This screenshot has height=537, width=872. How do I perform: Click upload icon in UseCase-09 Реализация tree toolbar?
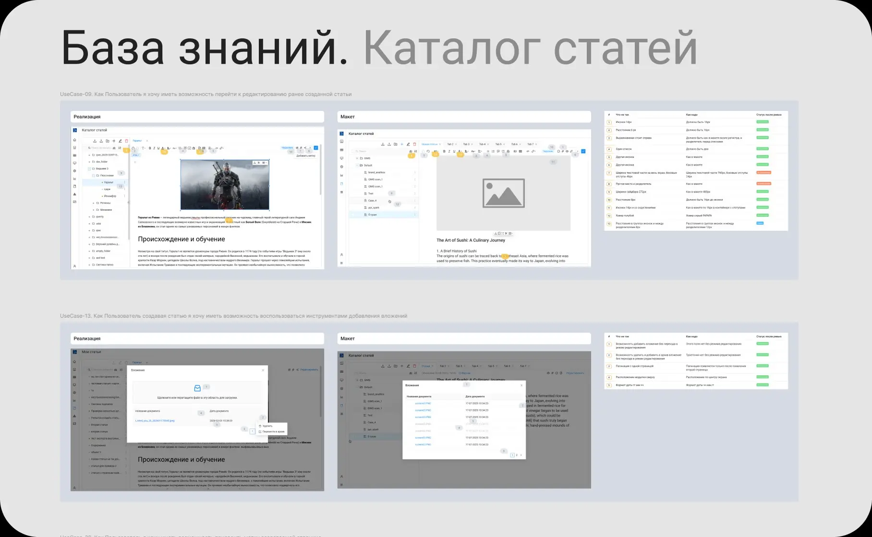[x=101, y=141]
